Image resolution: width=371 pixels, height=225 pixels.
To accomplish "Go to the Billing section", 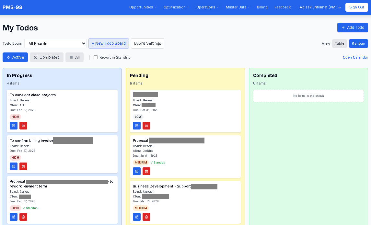I will click(x=262, y=7).
